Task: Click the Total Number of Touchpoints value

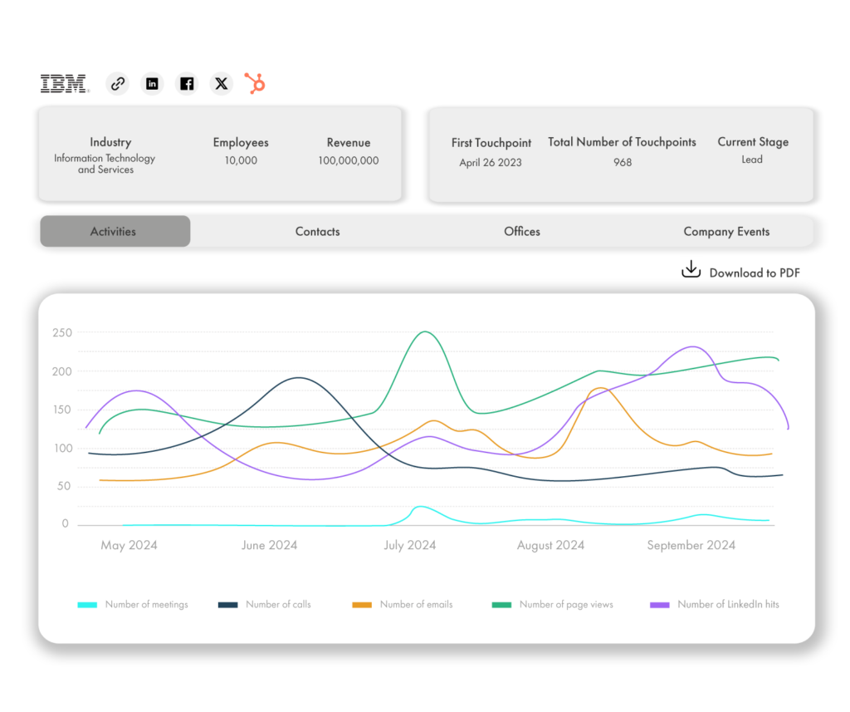Action: pyautogui.click(x=623, y=162)
